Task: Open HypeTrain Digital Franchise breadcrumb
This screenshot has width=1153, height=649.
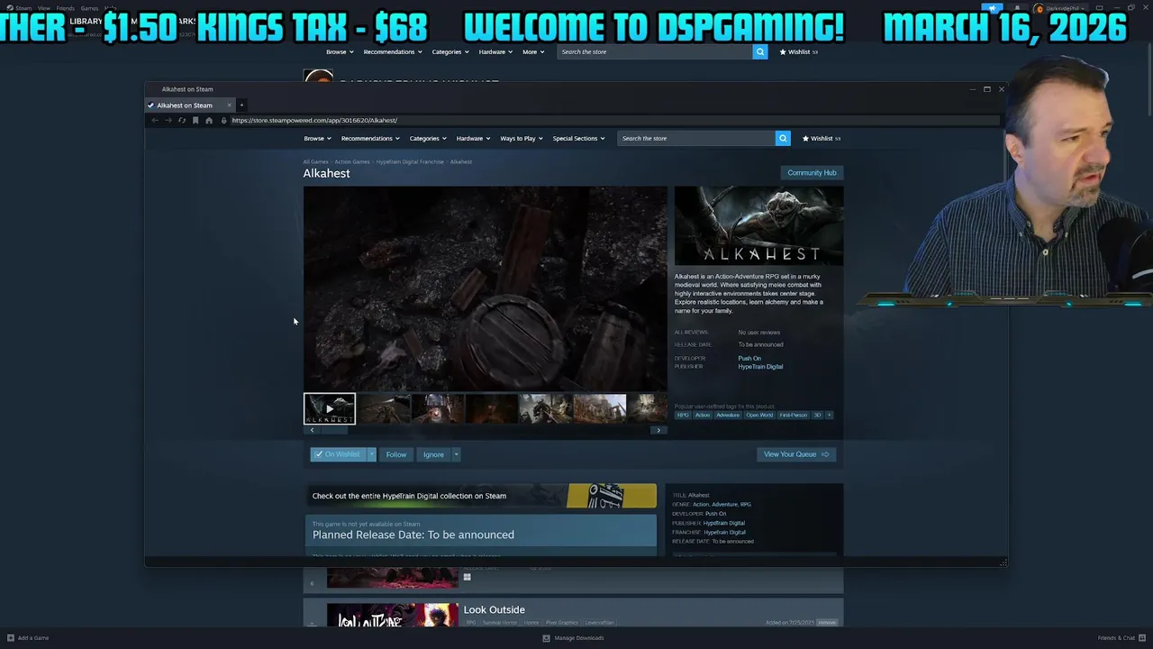Action: pos(410,161)
